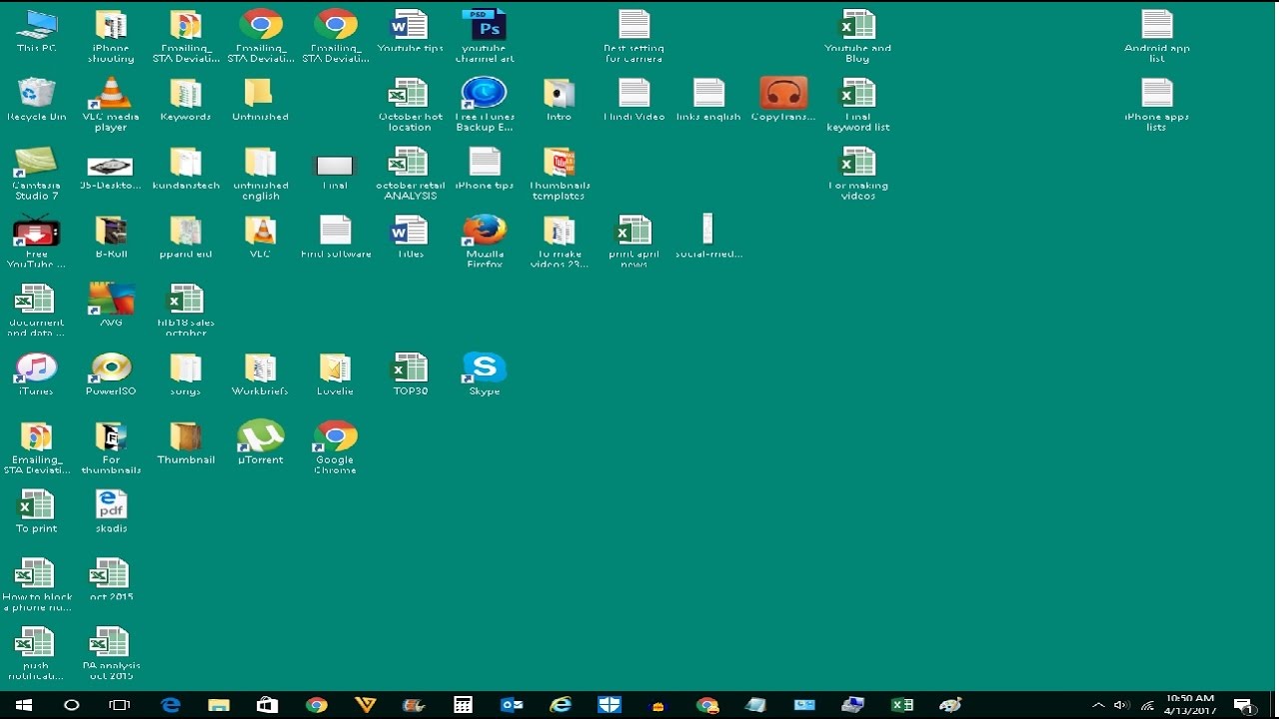Expand hidden icons in the system tray
This screenshot has height=719, width=1279.
(1098, 705)
